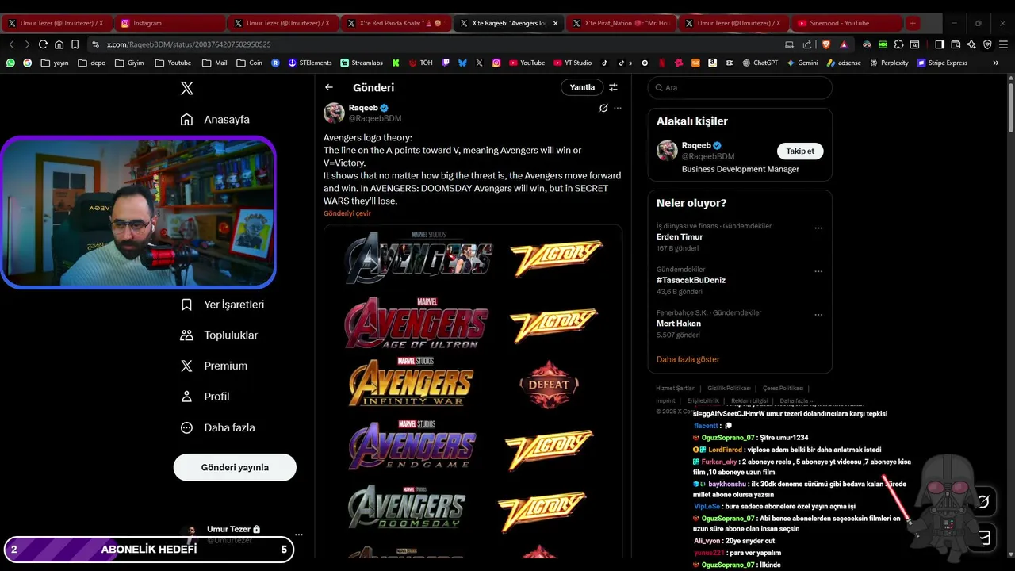Image resolution: width=1015 pixels, height=571 pixels.
Task: Open the yayın bookmarks folder
Action: tap(55, 63)
